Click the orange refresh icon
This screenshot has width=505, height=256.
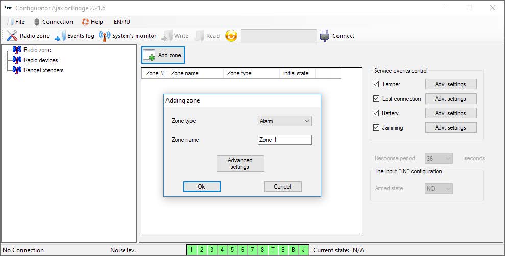(x=231, y=36)
